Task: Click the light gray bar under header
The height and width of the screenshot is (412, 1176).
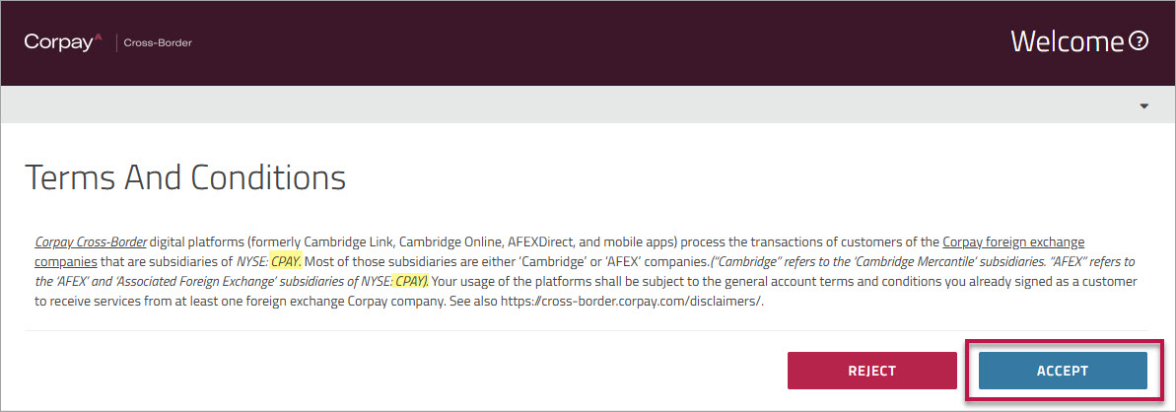Action: [x=588, y=105]
